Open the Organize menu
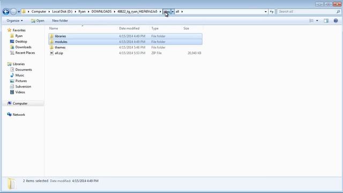 click(14, 20)
